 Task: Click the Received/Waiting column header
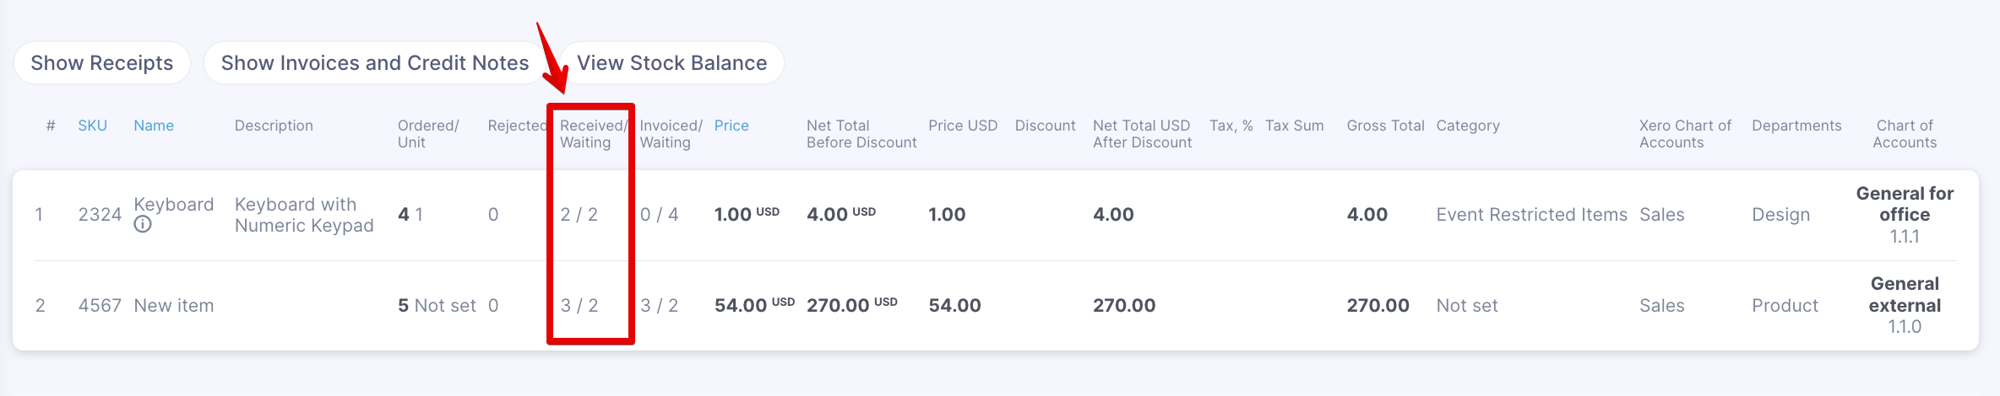(593, 134)
